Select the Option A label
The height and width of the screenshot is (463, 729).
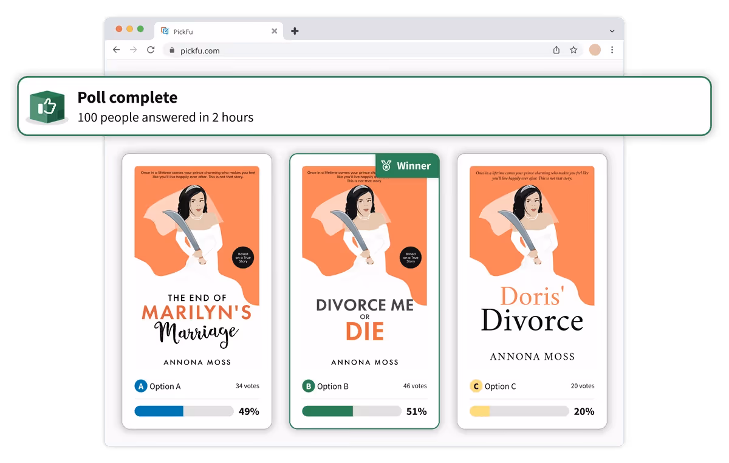pos(165,386)
